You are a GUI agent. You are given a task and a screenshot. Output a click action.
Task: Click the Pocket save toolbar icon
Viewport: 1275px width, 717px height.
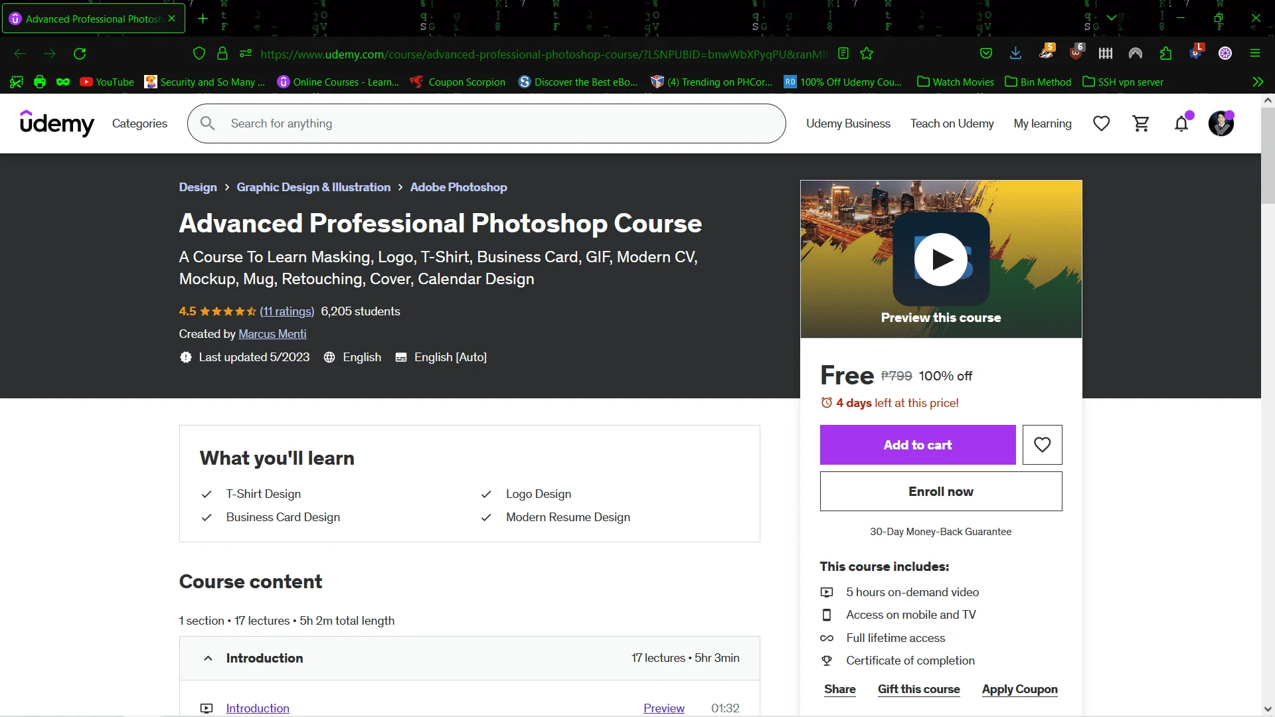(986, 54)
